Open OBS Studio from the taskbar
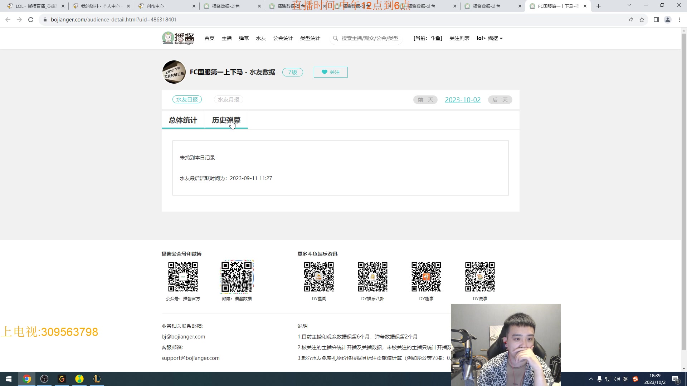The image size is (687, 386). click(x=44, y=379)
